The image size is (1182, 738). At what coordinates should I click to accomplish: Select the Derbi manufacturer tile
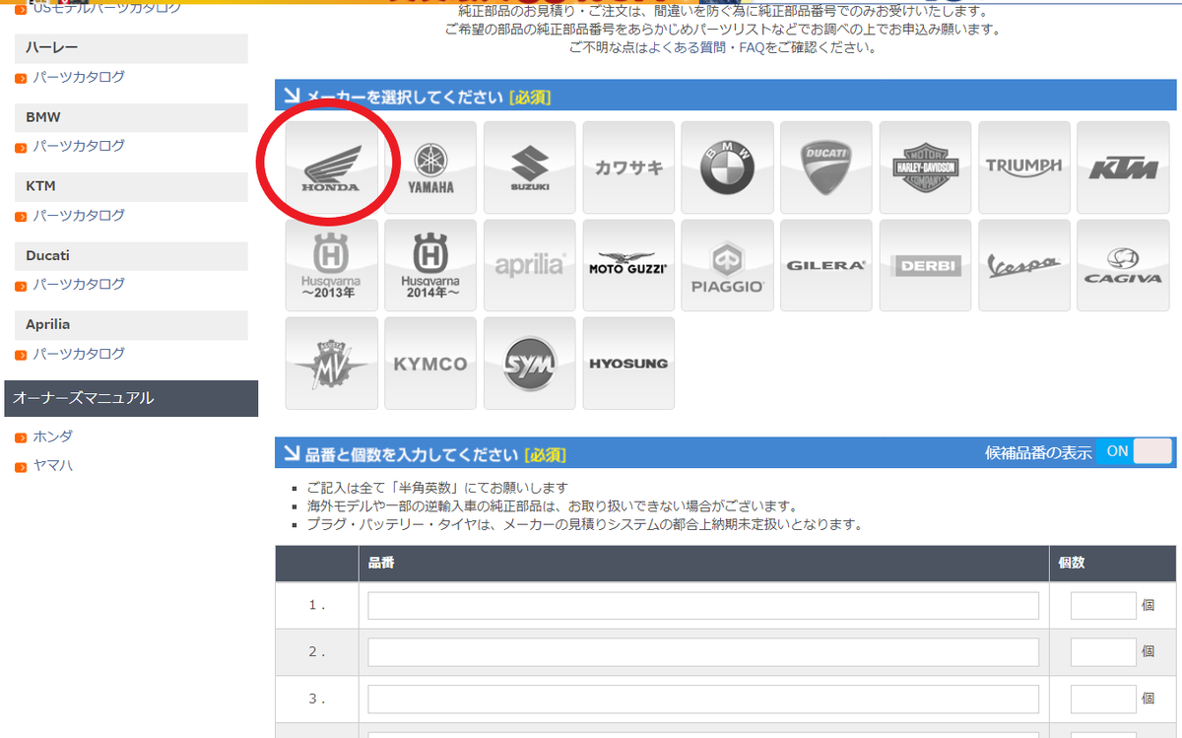pos(925,265)
